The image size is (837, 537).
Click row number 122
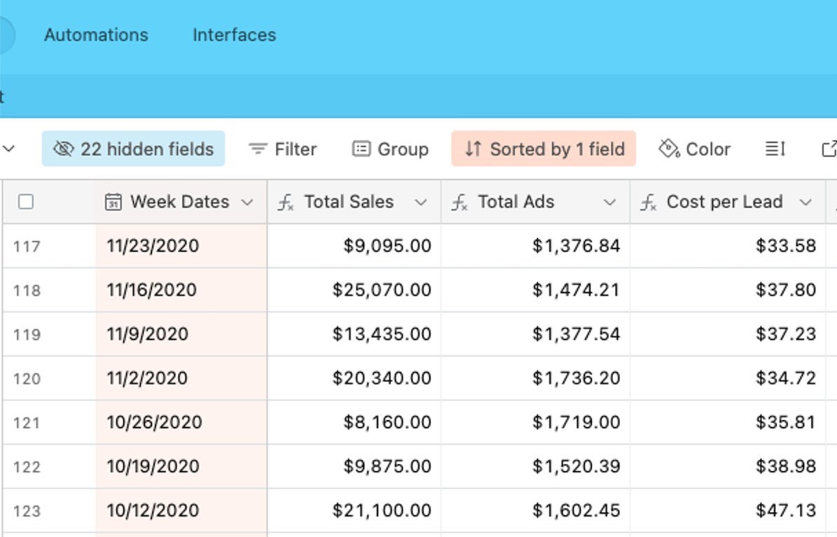[27, 467]
